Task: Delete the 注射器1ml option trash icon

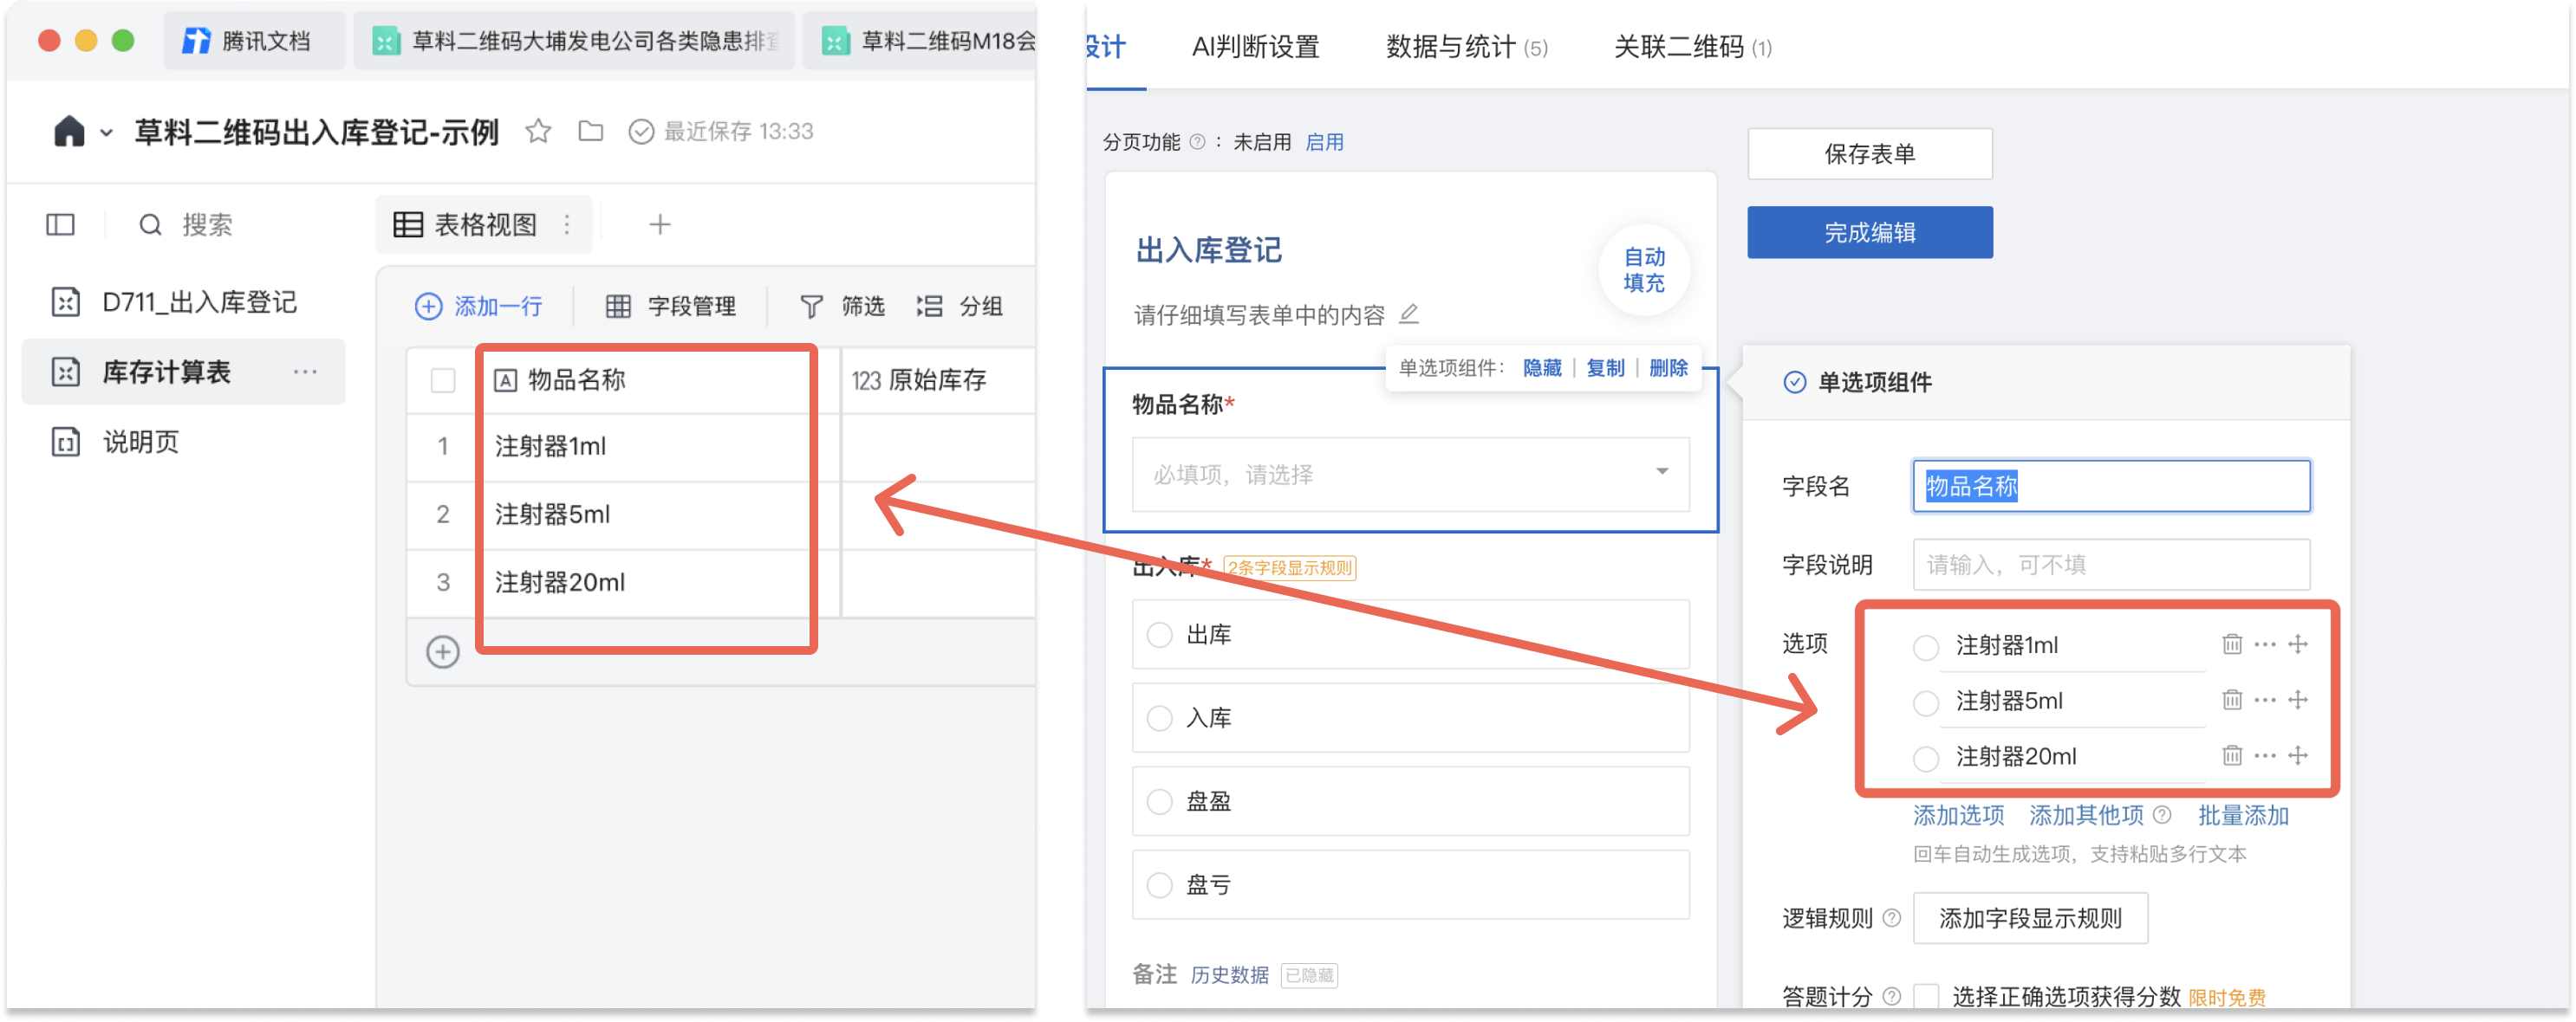Action: coord(2231,644)
